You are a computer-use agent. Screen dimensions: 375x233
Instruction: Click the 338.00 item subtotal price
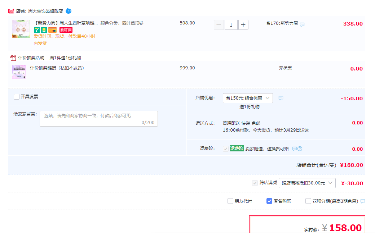(x=353, y=24)
